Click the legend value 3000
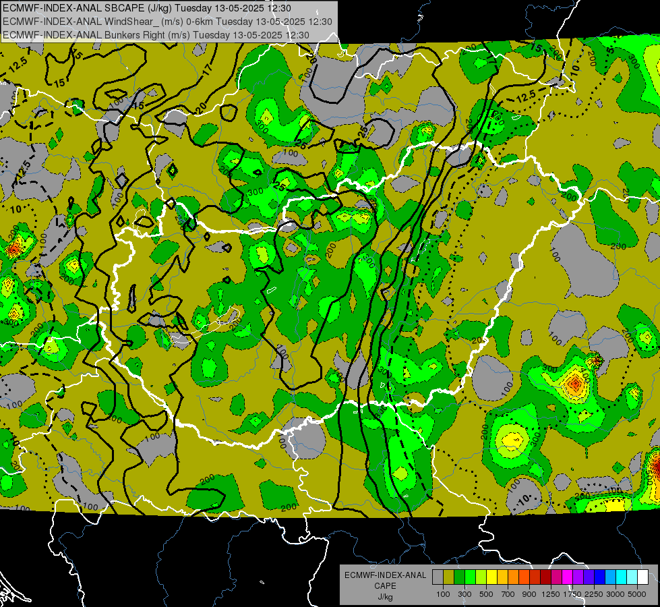Screen dimensions: 660x607 click(x=616, y=594)
